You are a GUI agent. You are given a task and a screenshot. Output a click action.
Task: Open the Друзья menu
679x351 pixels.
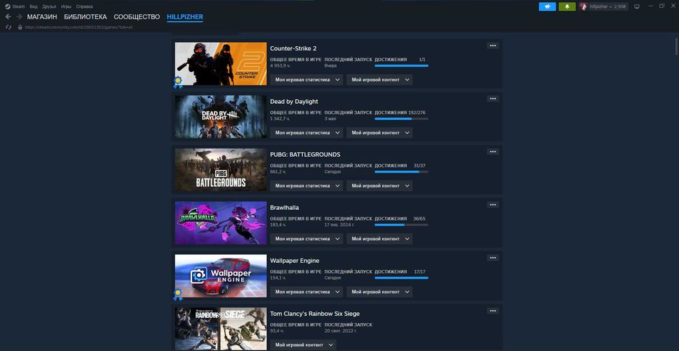(49, 7)
